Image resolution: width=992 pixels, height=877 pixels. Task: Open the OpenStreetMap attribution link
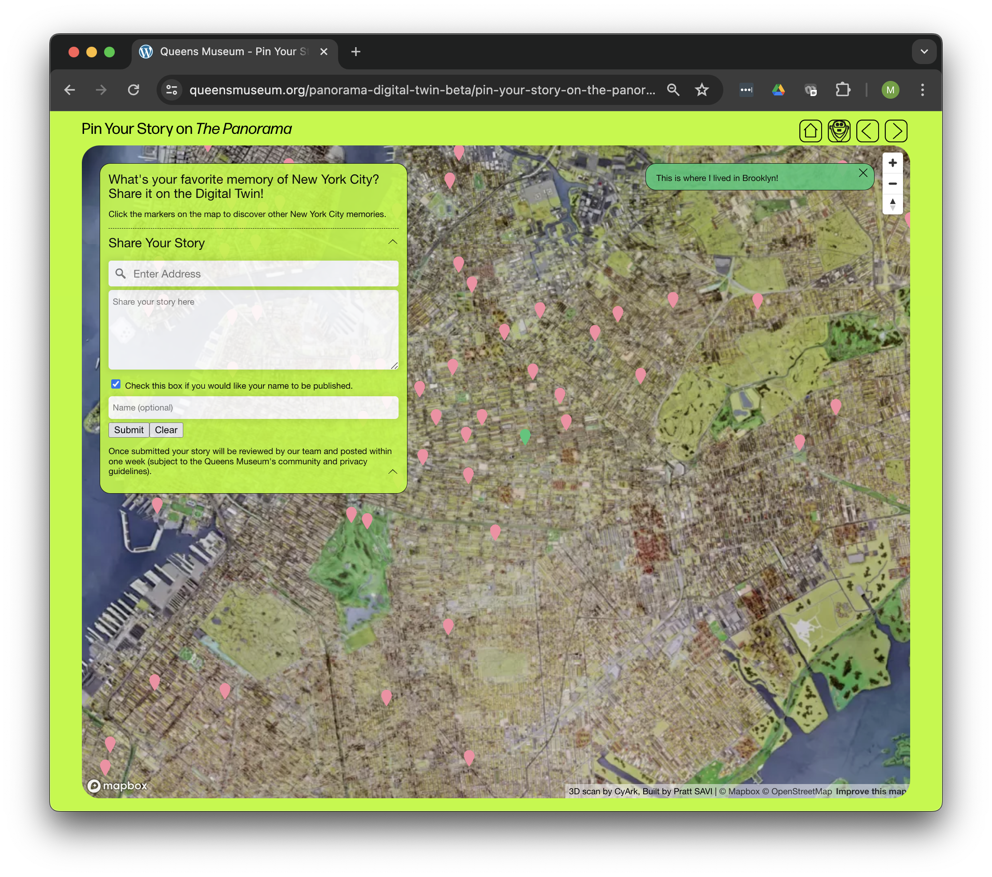(796, 791)
